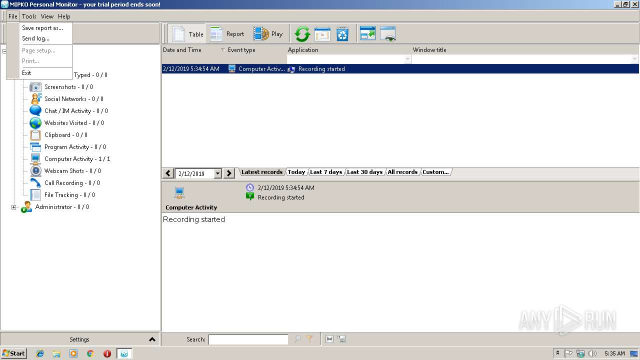This screenshot has height=360, width=640.
Task: Switch to Table view
Action: 187,34
